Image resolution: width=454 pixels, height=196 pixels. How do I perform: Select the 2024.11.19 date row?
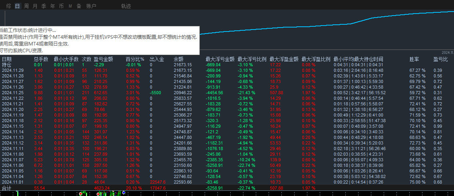click(x=13, y=115)
